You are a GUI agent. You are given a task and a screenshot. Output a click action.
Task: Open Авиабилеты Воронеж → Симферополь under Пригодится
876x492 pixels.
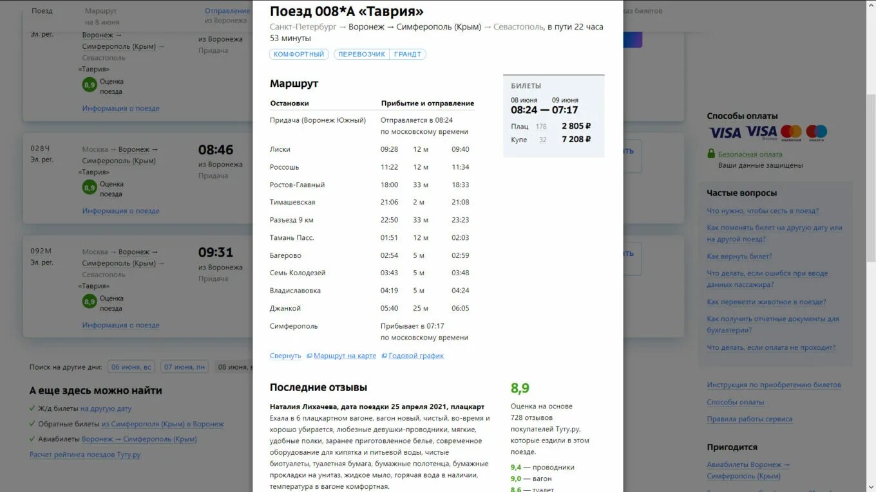tap(748, 470)
